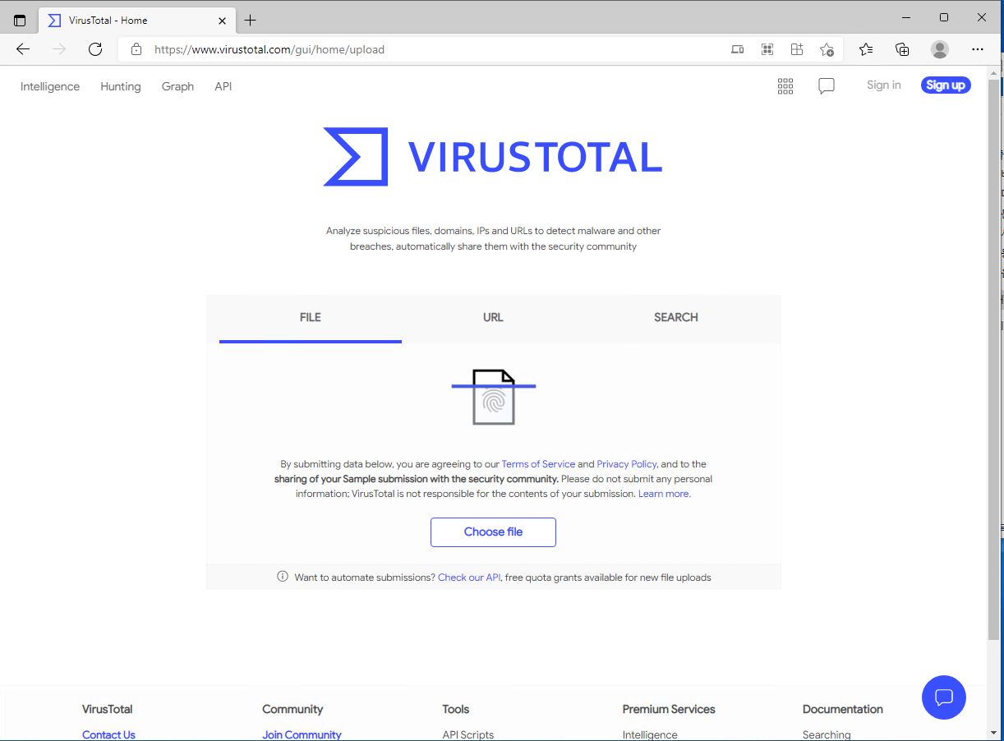This screenshot has height=741, width=1004.
Task: Open Graph in the top navigation
Action: [x=177, y=86]
